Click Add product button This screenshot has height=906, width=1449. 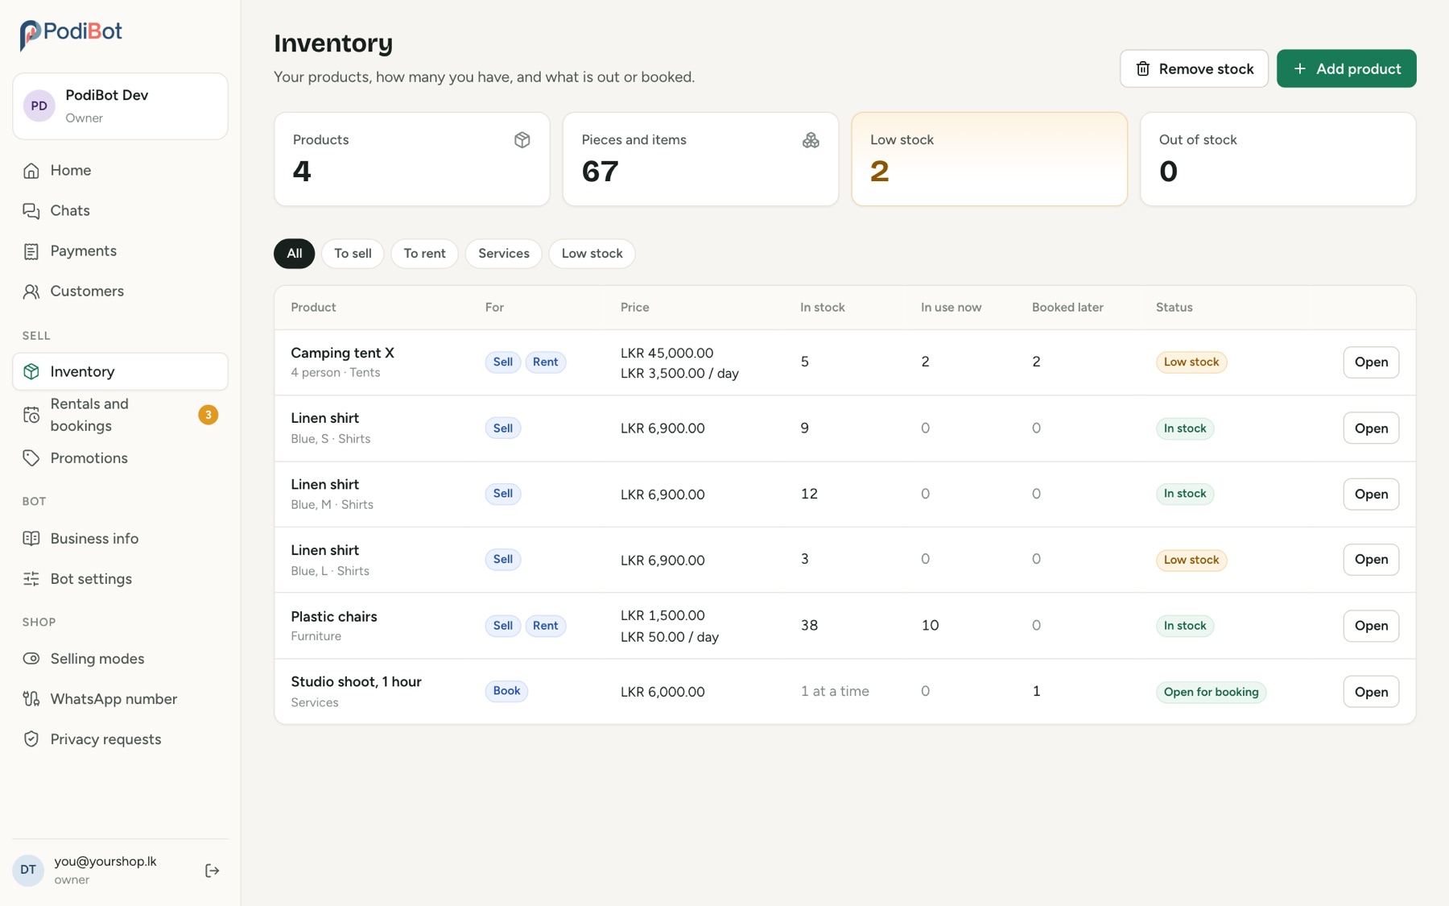coord(1346,69)
